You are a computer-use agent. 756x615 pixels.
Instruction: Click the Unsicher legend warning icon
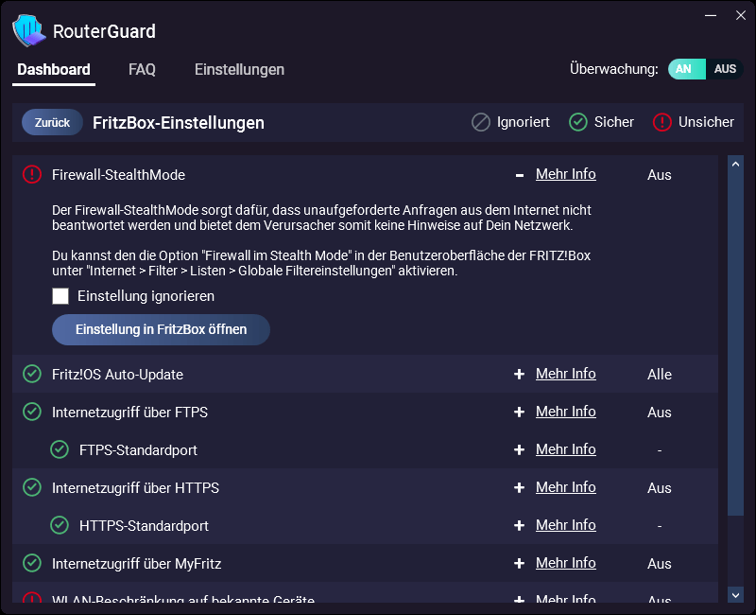click(662, 122)
